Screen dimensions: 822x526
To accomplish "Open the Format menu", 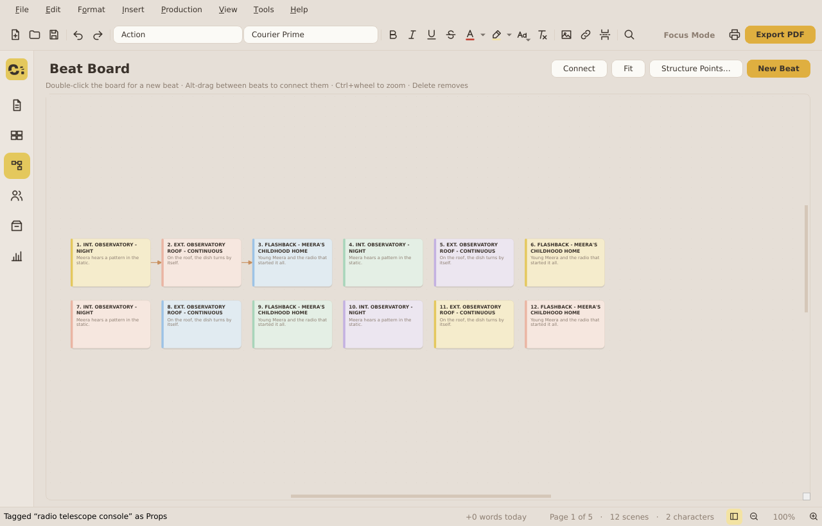I will pyautogui.click(x=91, y=10).
